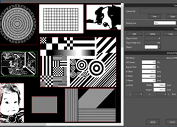Select the plain gray rectangle object
Image resolution: width=177 pixels, height=127 pixels.
click(x=44, y=105)
